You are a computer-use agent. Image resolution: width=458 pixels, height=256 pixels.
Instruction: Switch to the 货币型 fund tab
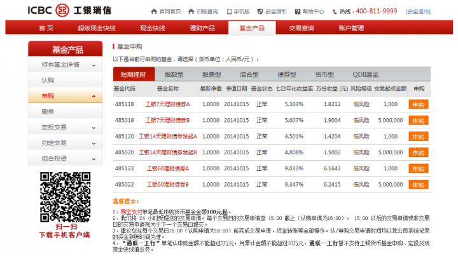324,74
